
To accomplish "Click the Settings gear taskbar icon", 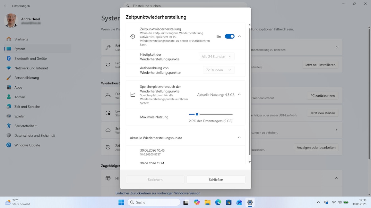I will coord(250,202).
